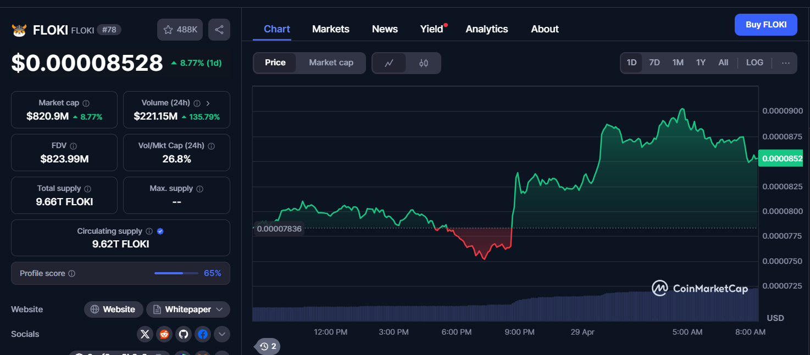Toggle chart to Price view
The height and width of the screenshot is (355, 810).
(275, 63)
